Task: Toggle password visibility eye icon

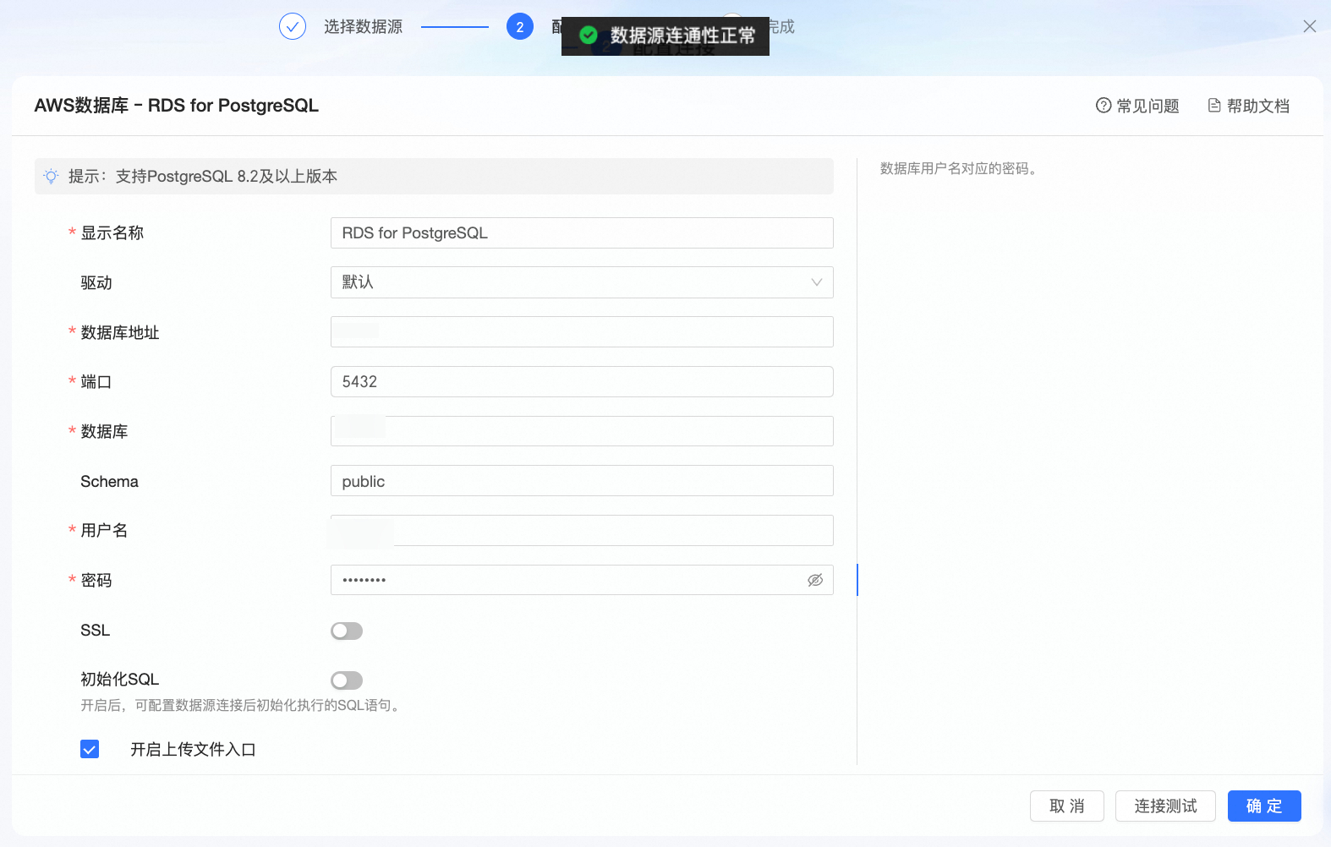Action: [815, 580]
